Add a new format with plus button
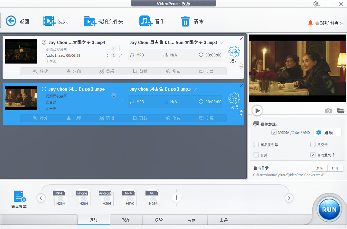Image resolution: width=347 pixels, height=229 pixels. (176, 198)
